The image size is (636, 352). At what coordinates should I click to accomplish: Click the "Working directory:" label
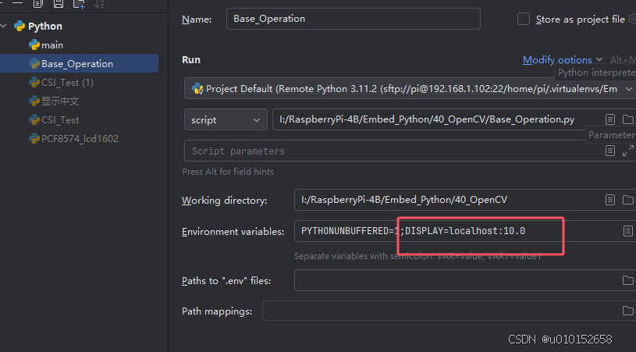click(224, 201)
